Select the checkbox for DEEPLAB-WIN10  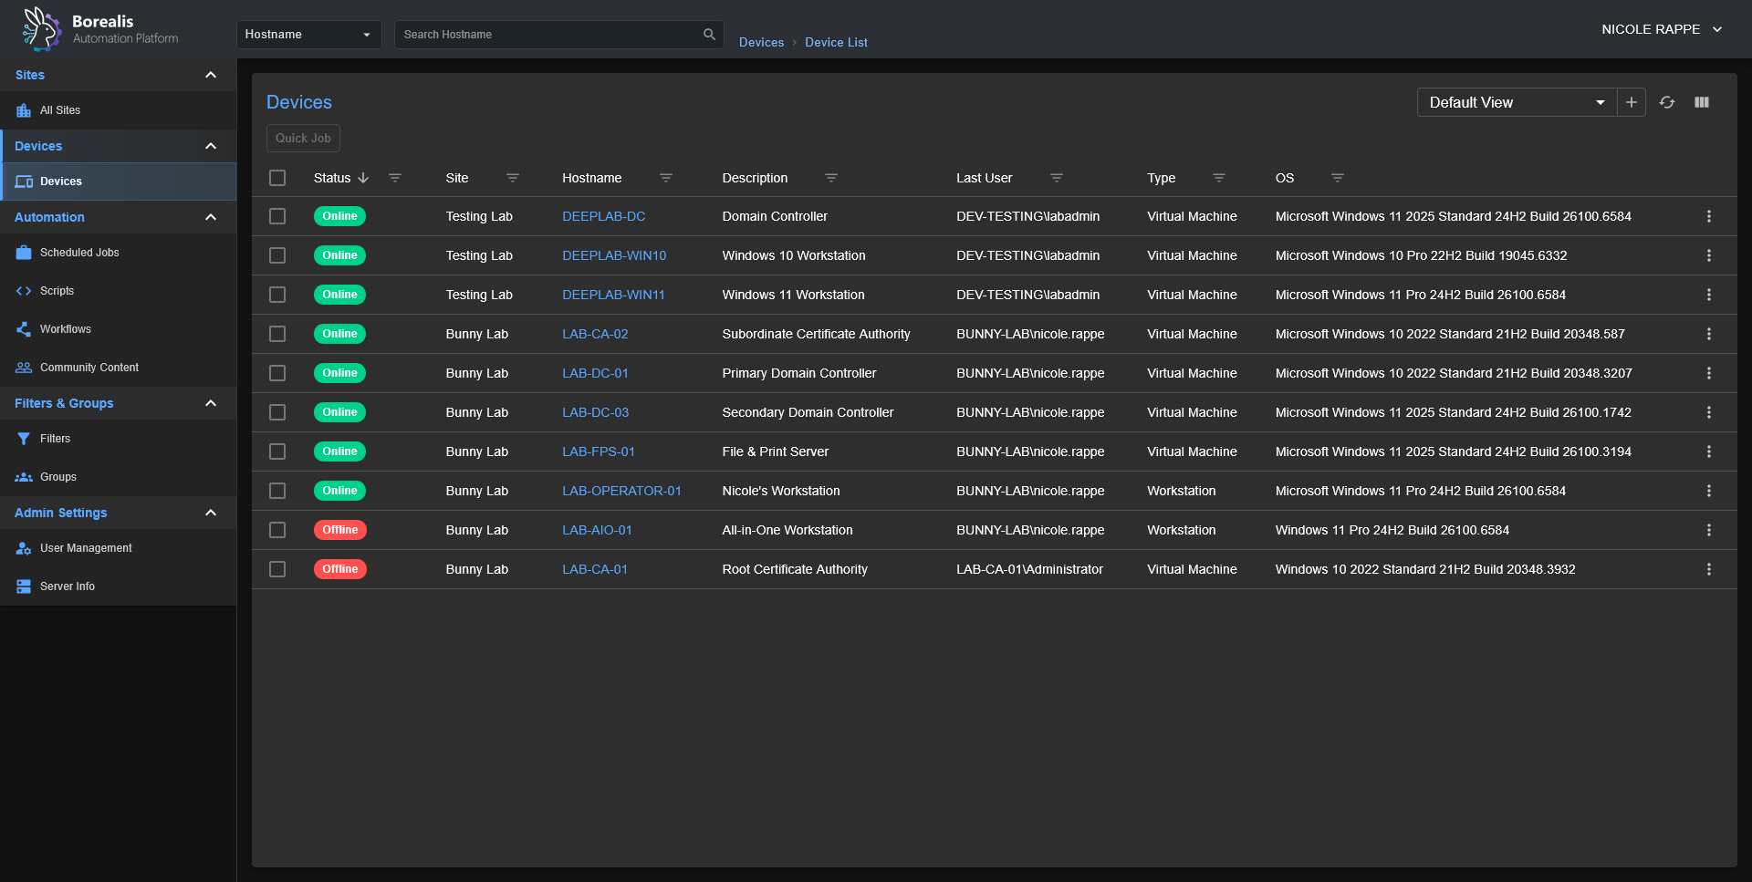click(x=277, y=255)
